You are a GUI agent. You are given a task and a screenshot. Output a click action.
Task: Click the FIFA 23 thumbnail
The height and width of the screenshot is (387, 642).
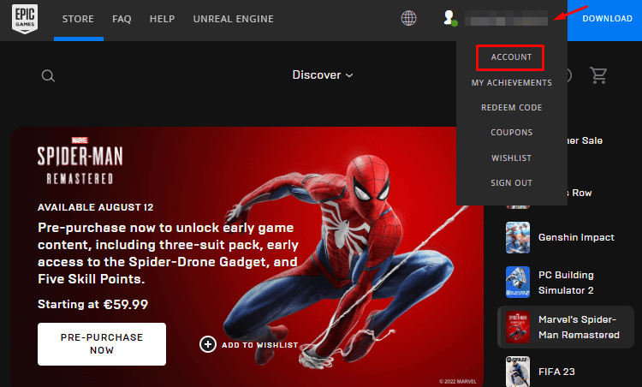pos(518,372)
